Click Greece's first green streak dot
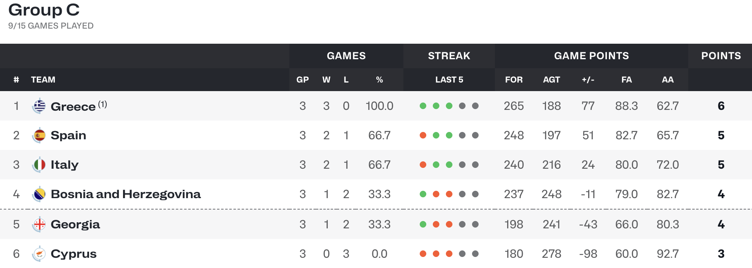 pyautogui.click(x=423, y=106)
